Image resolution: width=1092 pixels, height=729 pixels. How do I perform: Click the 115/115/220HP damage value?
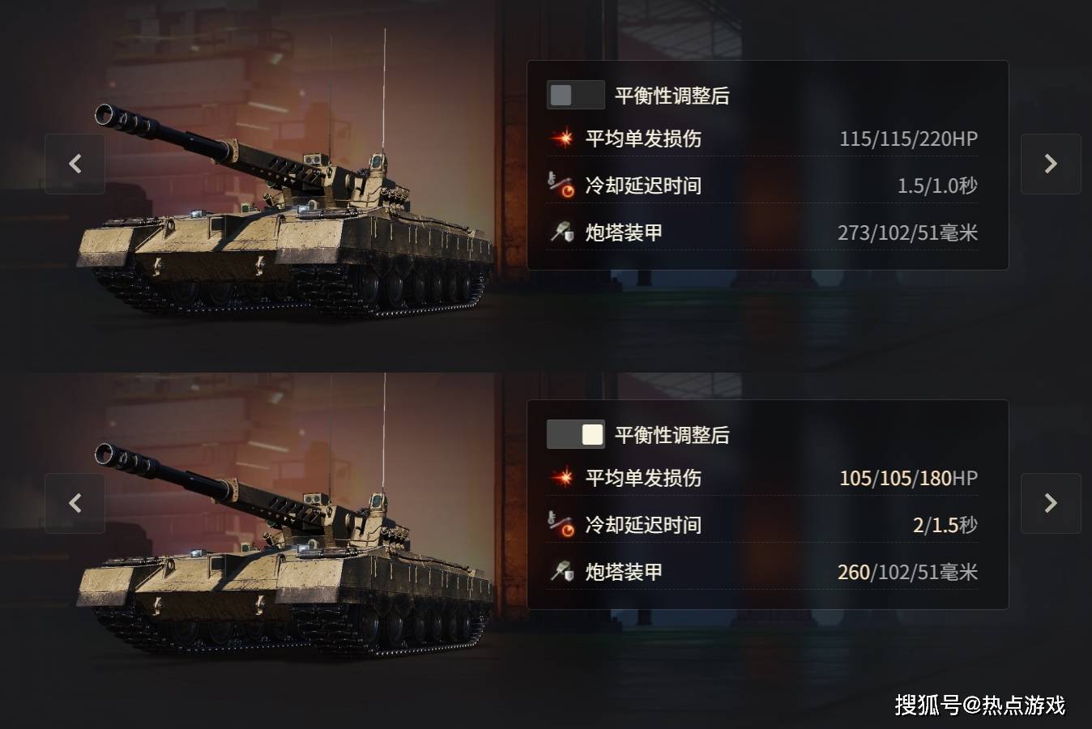908,139
